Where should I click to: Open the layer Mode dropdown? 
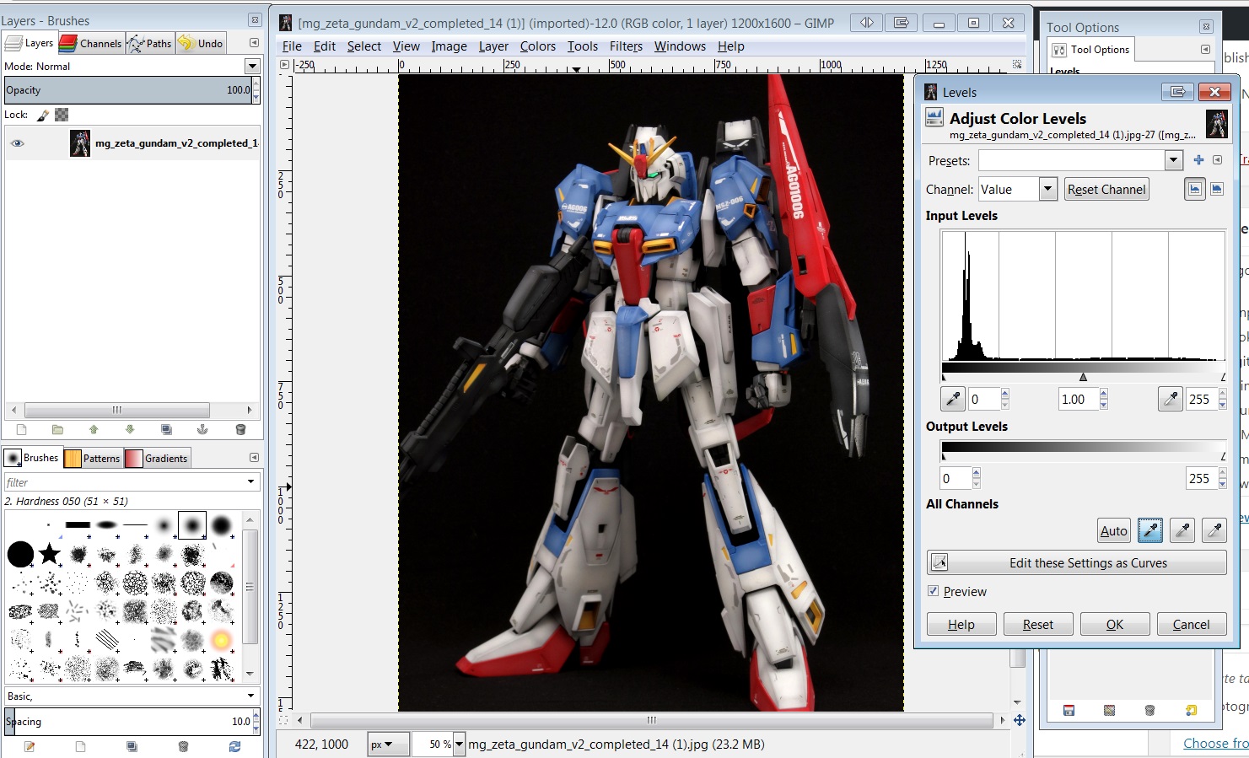pyautogui.click(x=251, y=66)
